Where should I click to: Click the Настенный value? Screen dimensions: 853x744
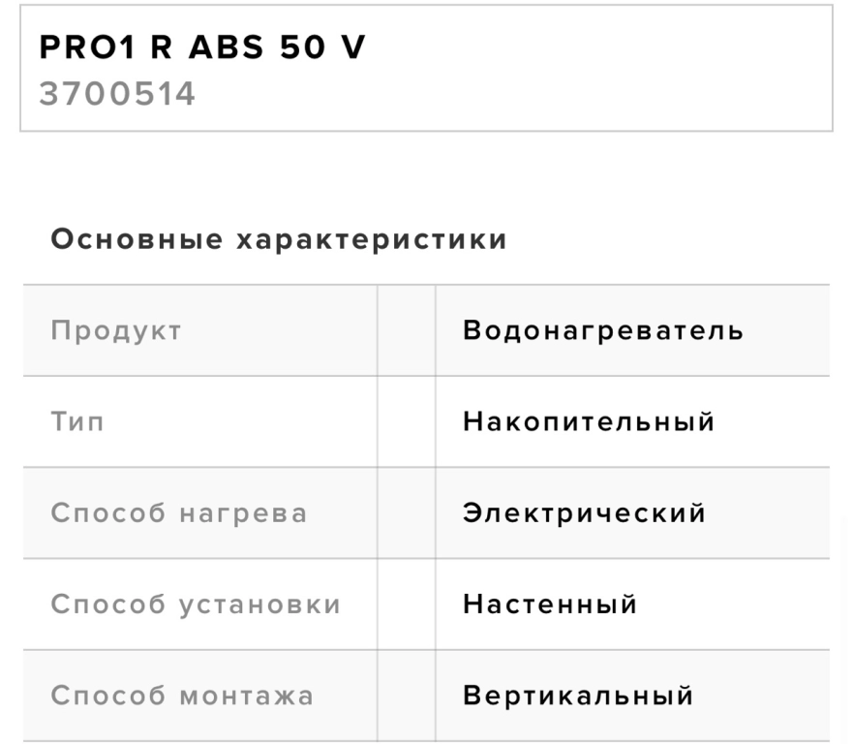coord(550,604)
